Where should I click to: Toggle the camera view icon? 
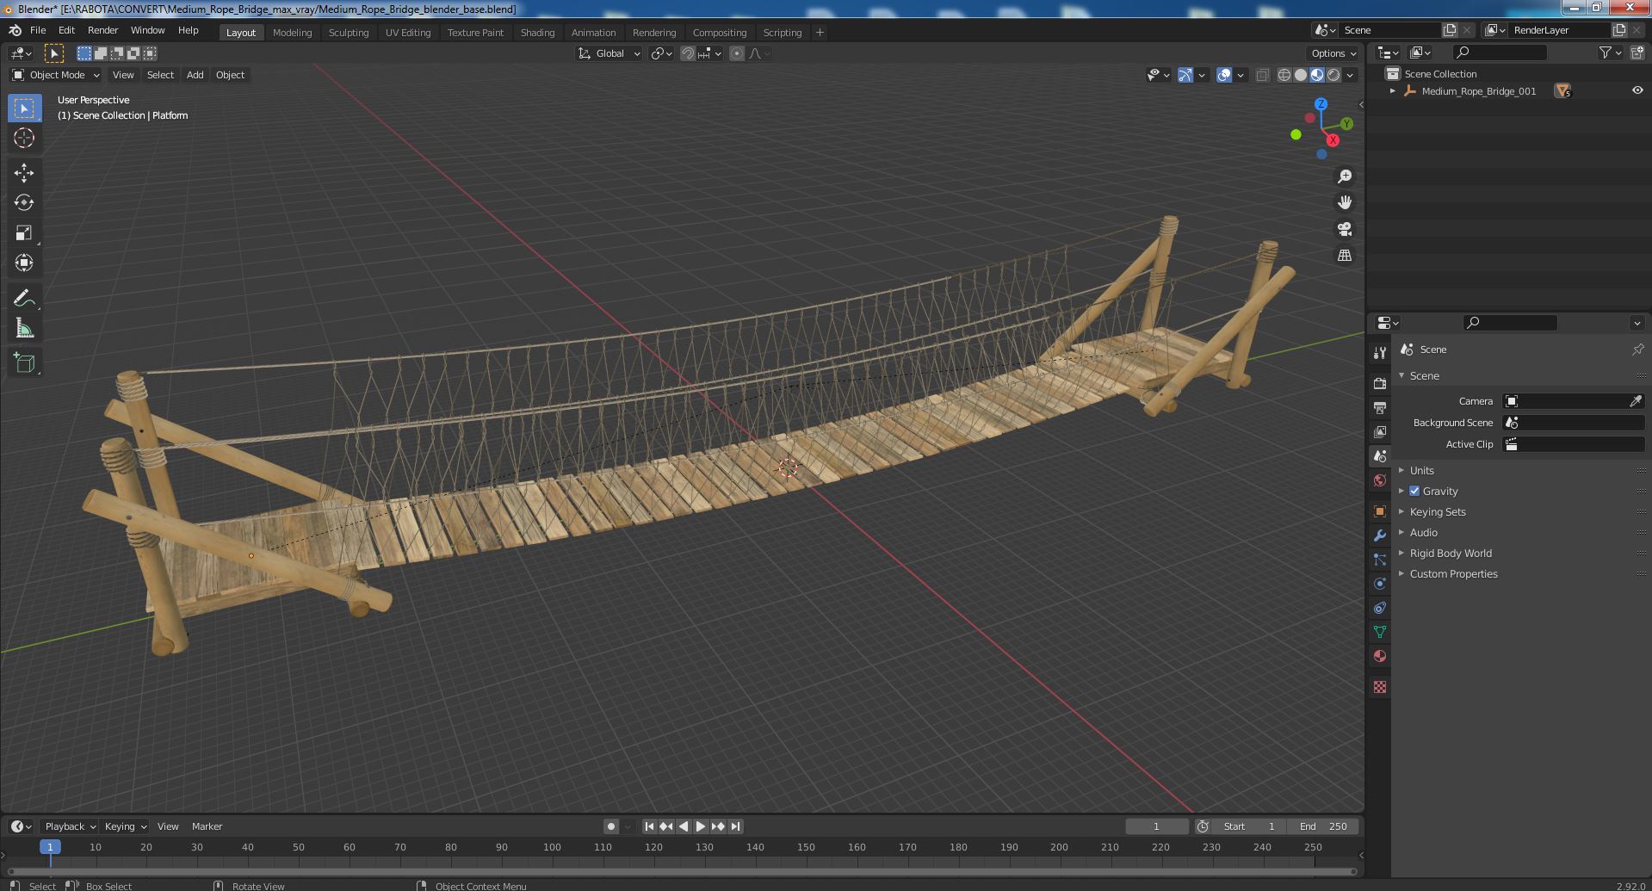[x=1344, y=229]
